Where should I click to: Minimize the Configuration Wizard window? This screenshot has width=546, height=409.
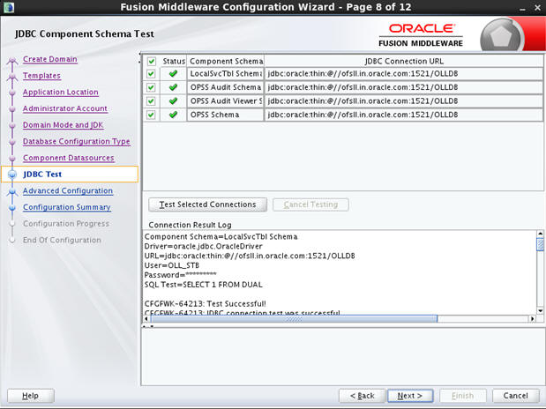click(x=522, y=8)
